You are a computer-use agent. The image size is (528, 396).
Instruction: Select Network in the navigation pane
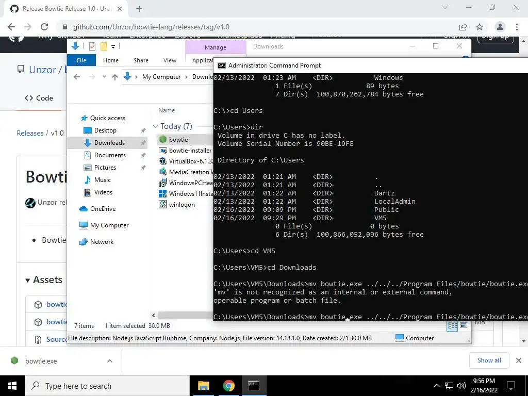click(x=102, y=242)
